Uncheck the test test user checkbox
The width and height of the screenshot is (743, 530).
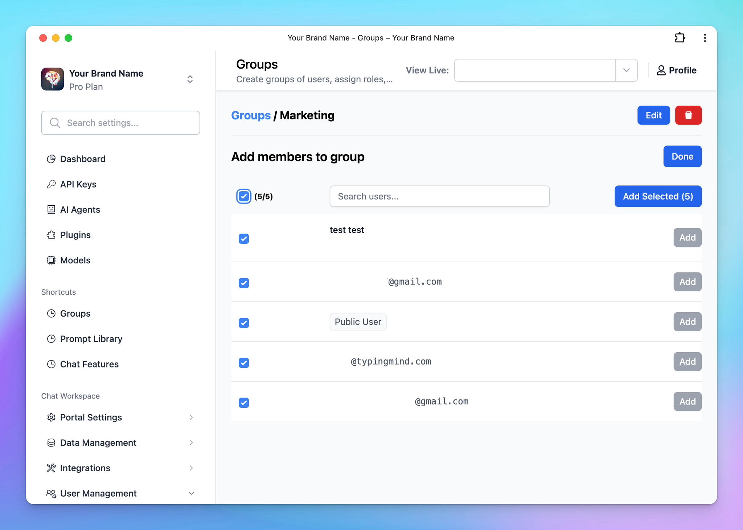[244, 239]
